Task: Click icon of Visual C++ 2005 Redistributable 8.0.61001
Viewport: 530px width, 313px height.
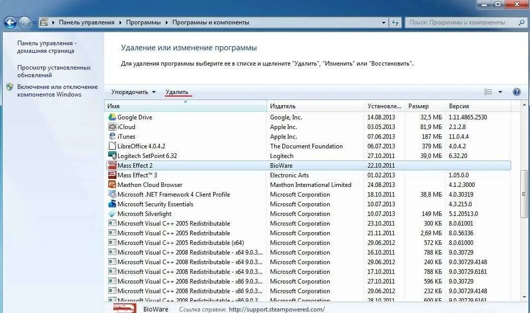Action: click(112, 223)
